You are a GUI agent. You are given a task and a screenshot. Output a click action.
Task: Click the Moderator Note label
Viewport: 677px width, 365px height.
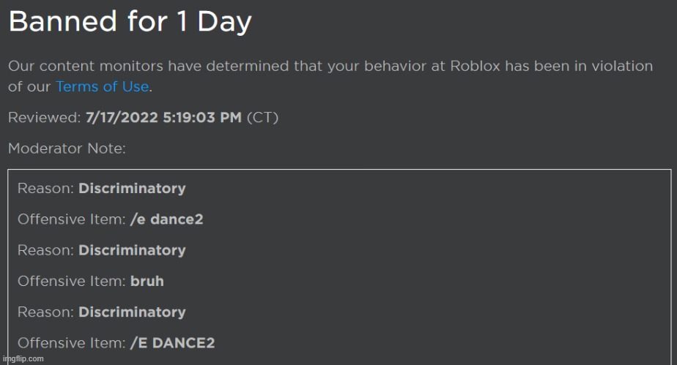[67, 148]
